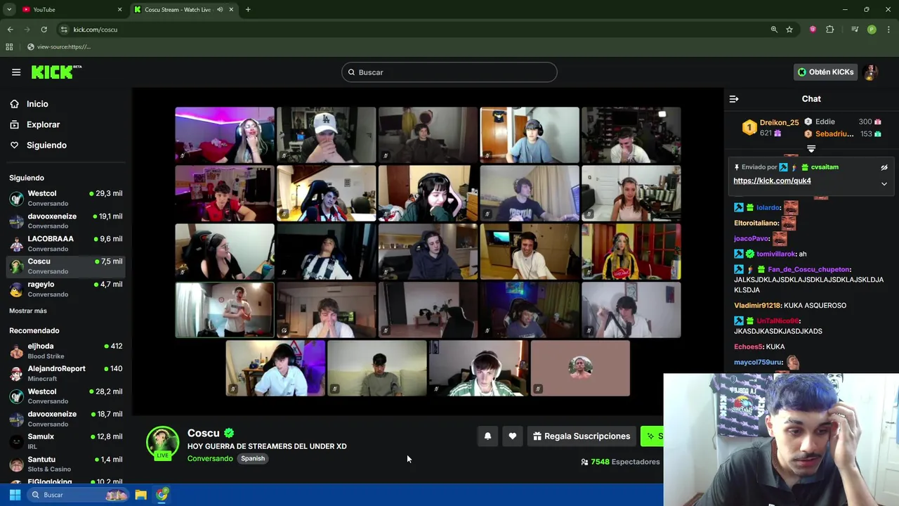The image size is (899, 506).
Task: Open Westcol channel in Siguiendo list
Action: point(66,198)
